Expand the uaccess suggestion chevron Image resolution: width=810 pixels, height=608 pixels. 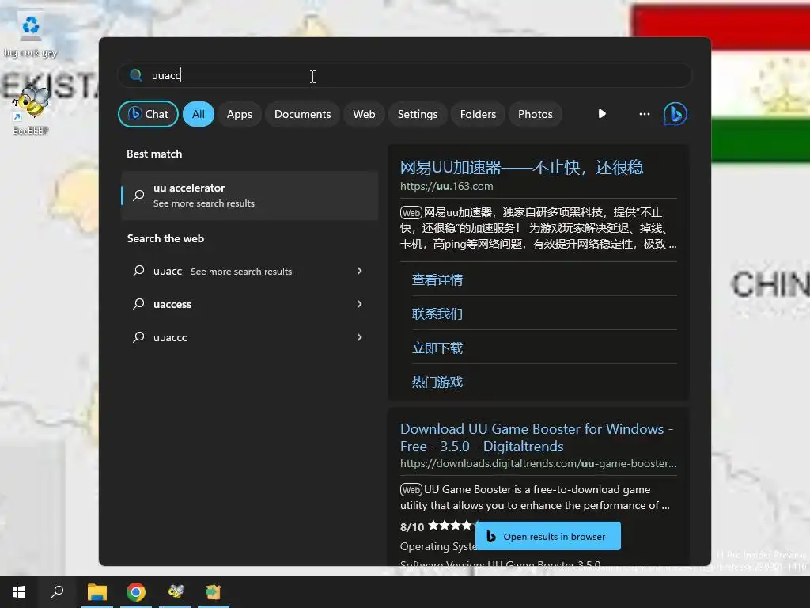tap(360, 304)
